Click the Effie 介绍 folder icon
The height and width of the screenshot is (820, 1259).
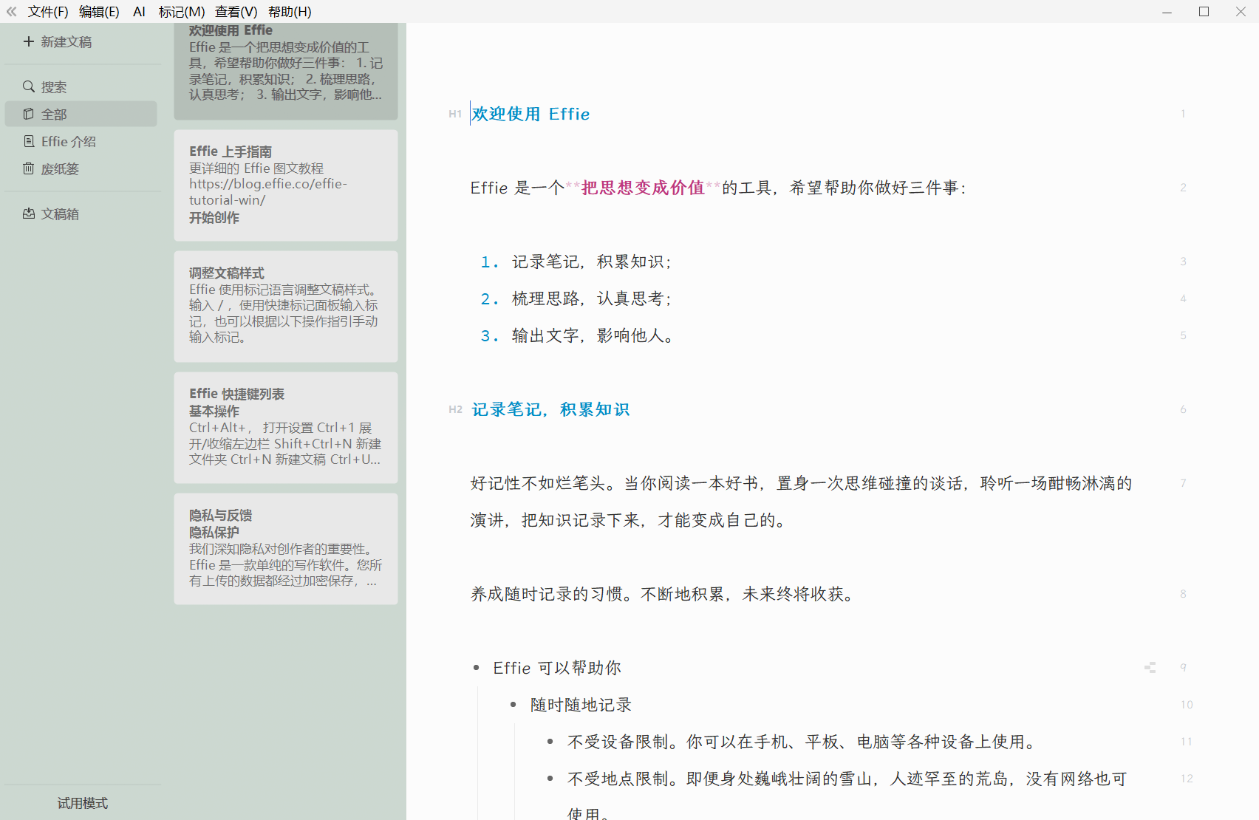coord(29,141)
